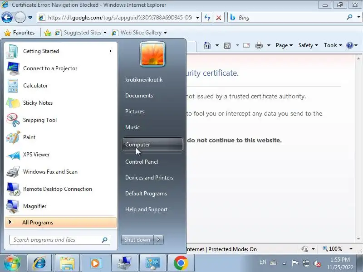The height and width of the screenshot is (272, 363).
Task: Open Google Chrome from taskbar
Action: pyautogui.click(x=181, y=263)
